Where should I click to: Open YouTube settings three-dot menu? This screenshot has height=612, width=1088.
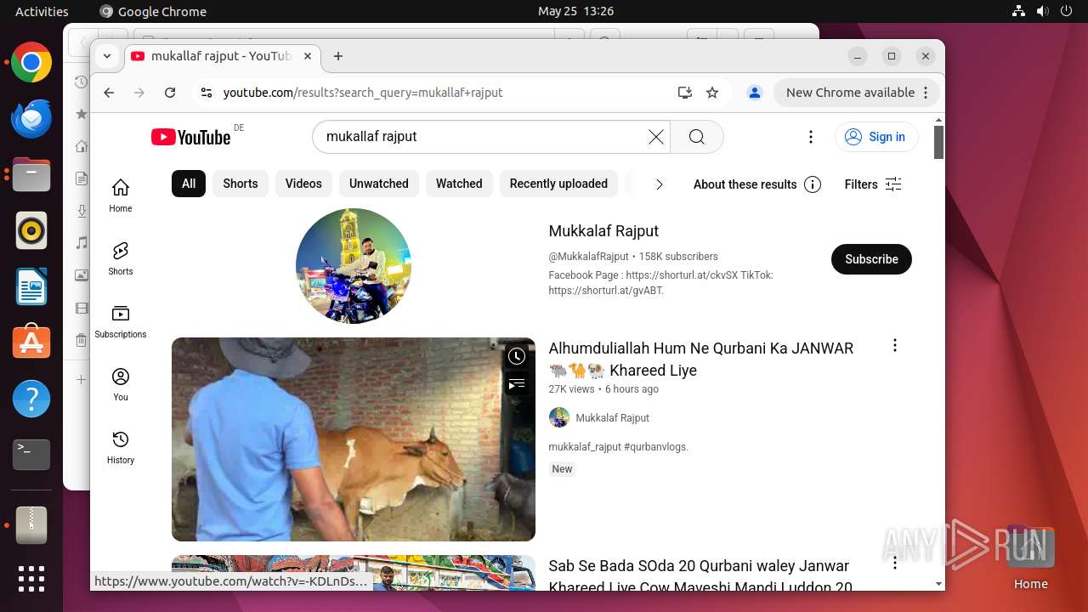tap(811, 137)
